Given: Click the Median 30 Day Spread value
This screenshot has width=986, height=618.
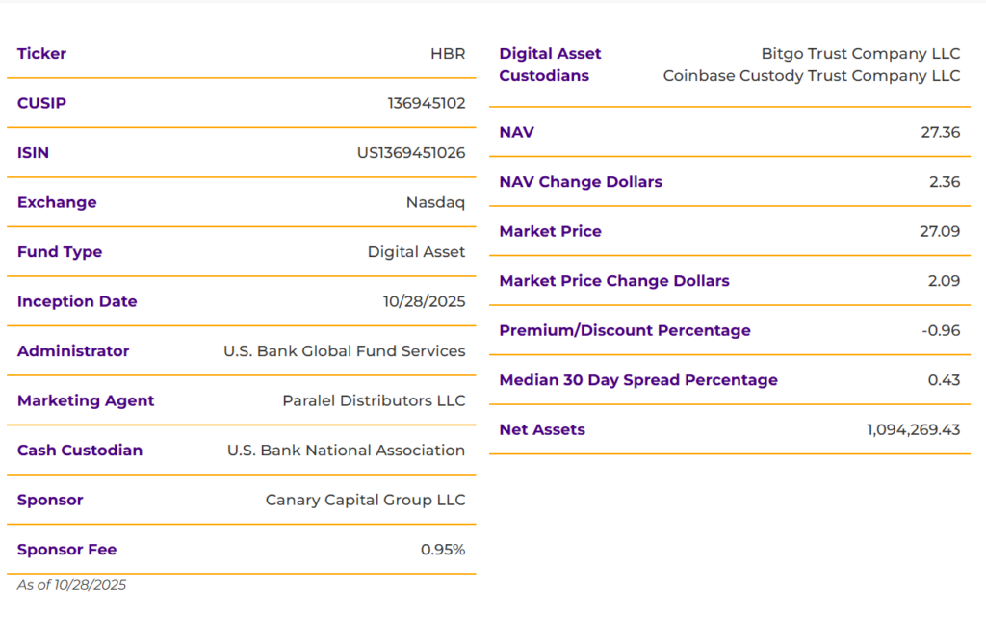Looking at the screenshot, I should coord(944,380).
